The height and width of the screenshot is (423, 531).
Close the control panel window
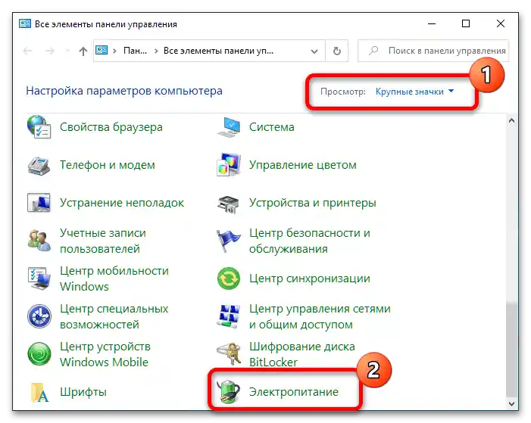[501, 23]
